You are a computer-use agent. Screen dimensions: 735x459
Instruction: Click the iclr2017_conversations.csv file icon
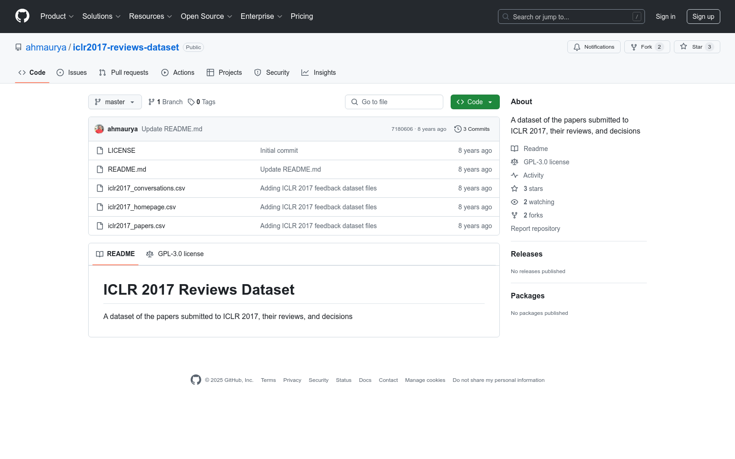tap(100, 188)
